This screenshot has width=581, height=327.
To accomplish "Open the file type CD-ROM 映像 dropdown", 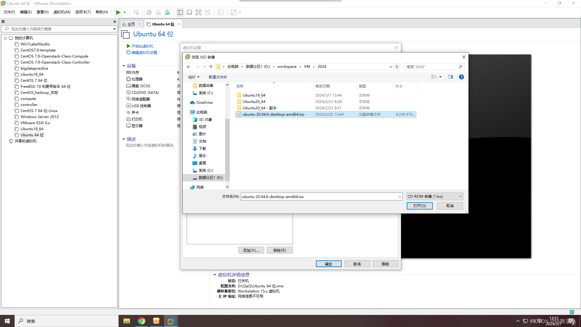I will point(435,197).
